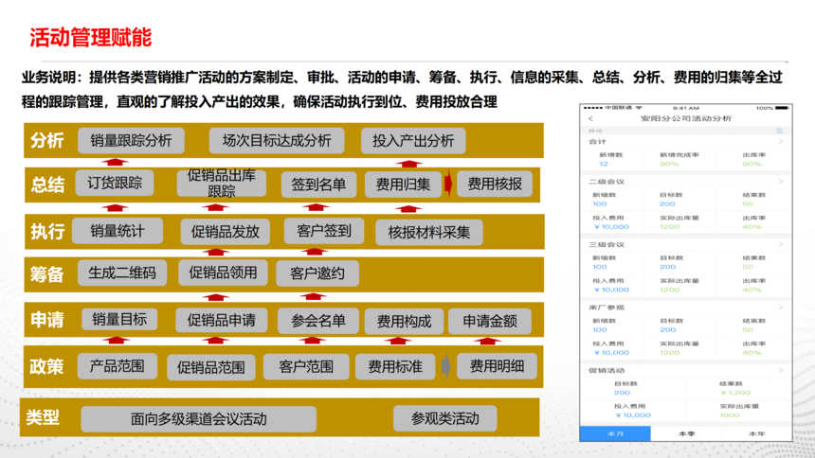This screenshot has height=458, width=815.
Task: Expand the 二级会议 section chevron
Action: click(x=780, y=181)
